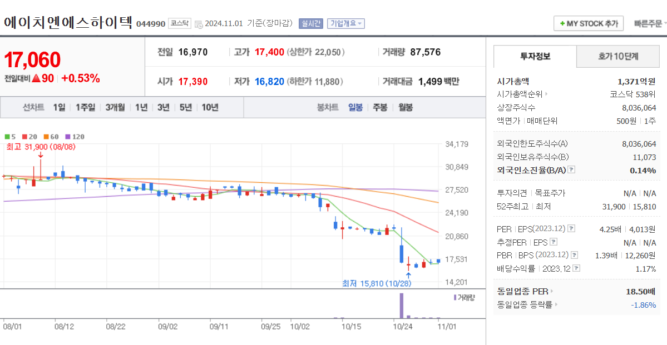This screenshot has width=667, height=345.
Task: Open the 기업개요 dropdown
Action: pyautogui.click(x=346, y=24)
